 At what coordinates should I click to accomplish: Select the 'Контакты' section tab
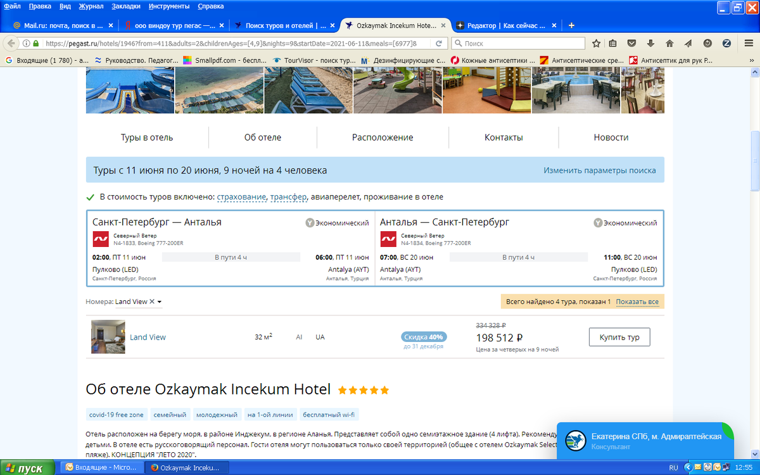(x=503, y=137)
